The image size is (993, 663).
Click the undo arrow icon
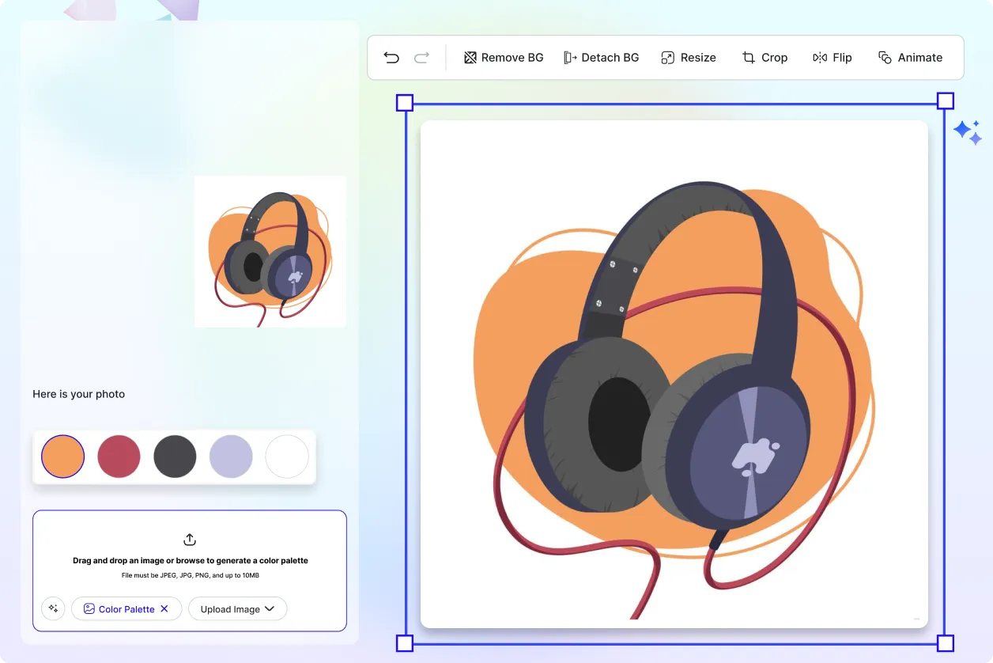pos(391,58)
